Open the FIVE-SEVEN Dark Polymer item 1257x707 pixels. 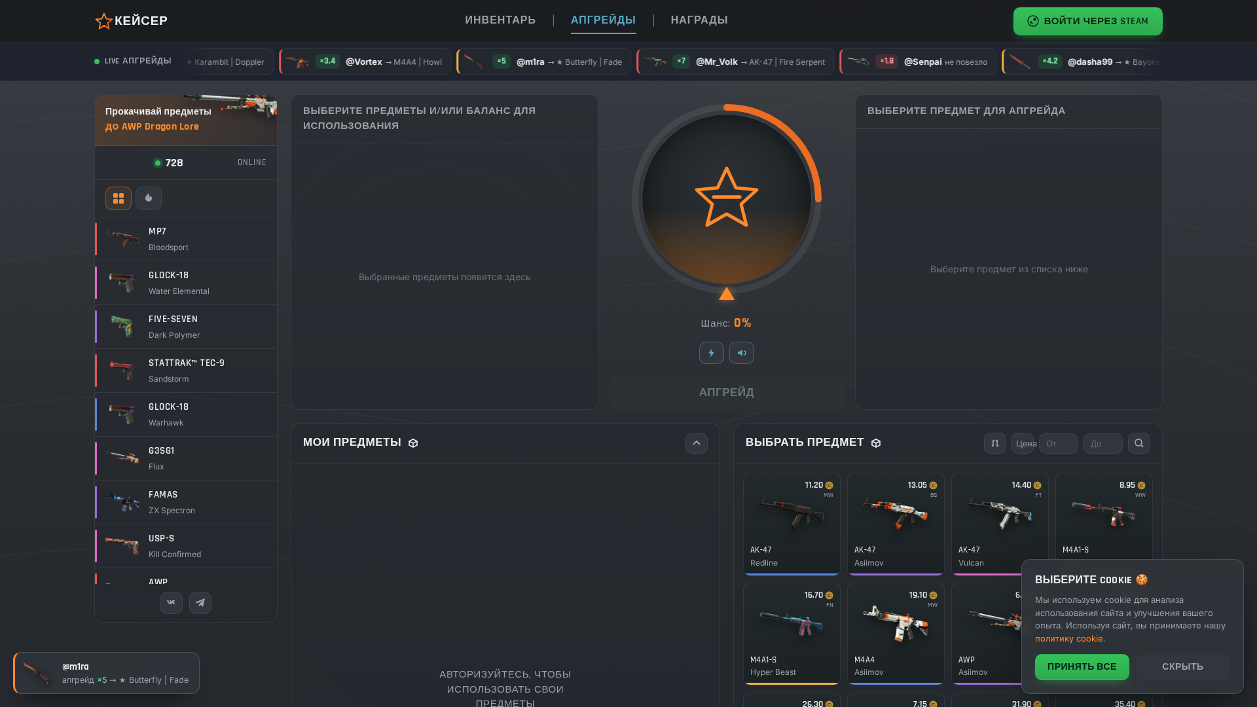186,327
